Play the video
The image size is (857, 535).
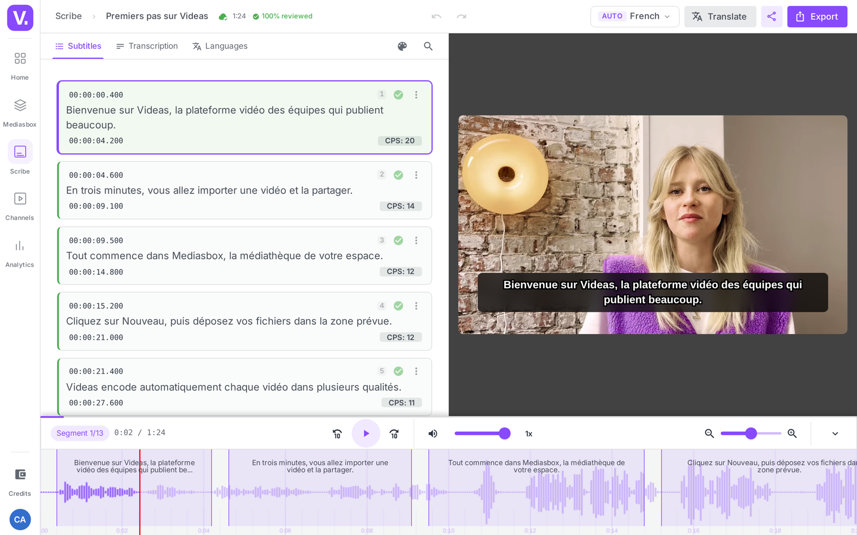366,433
